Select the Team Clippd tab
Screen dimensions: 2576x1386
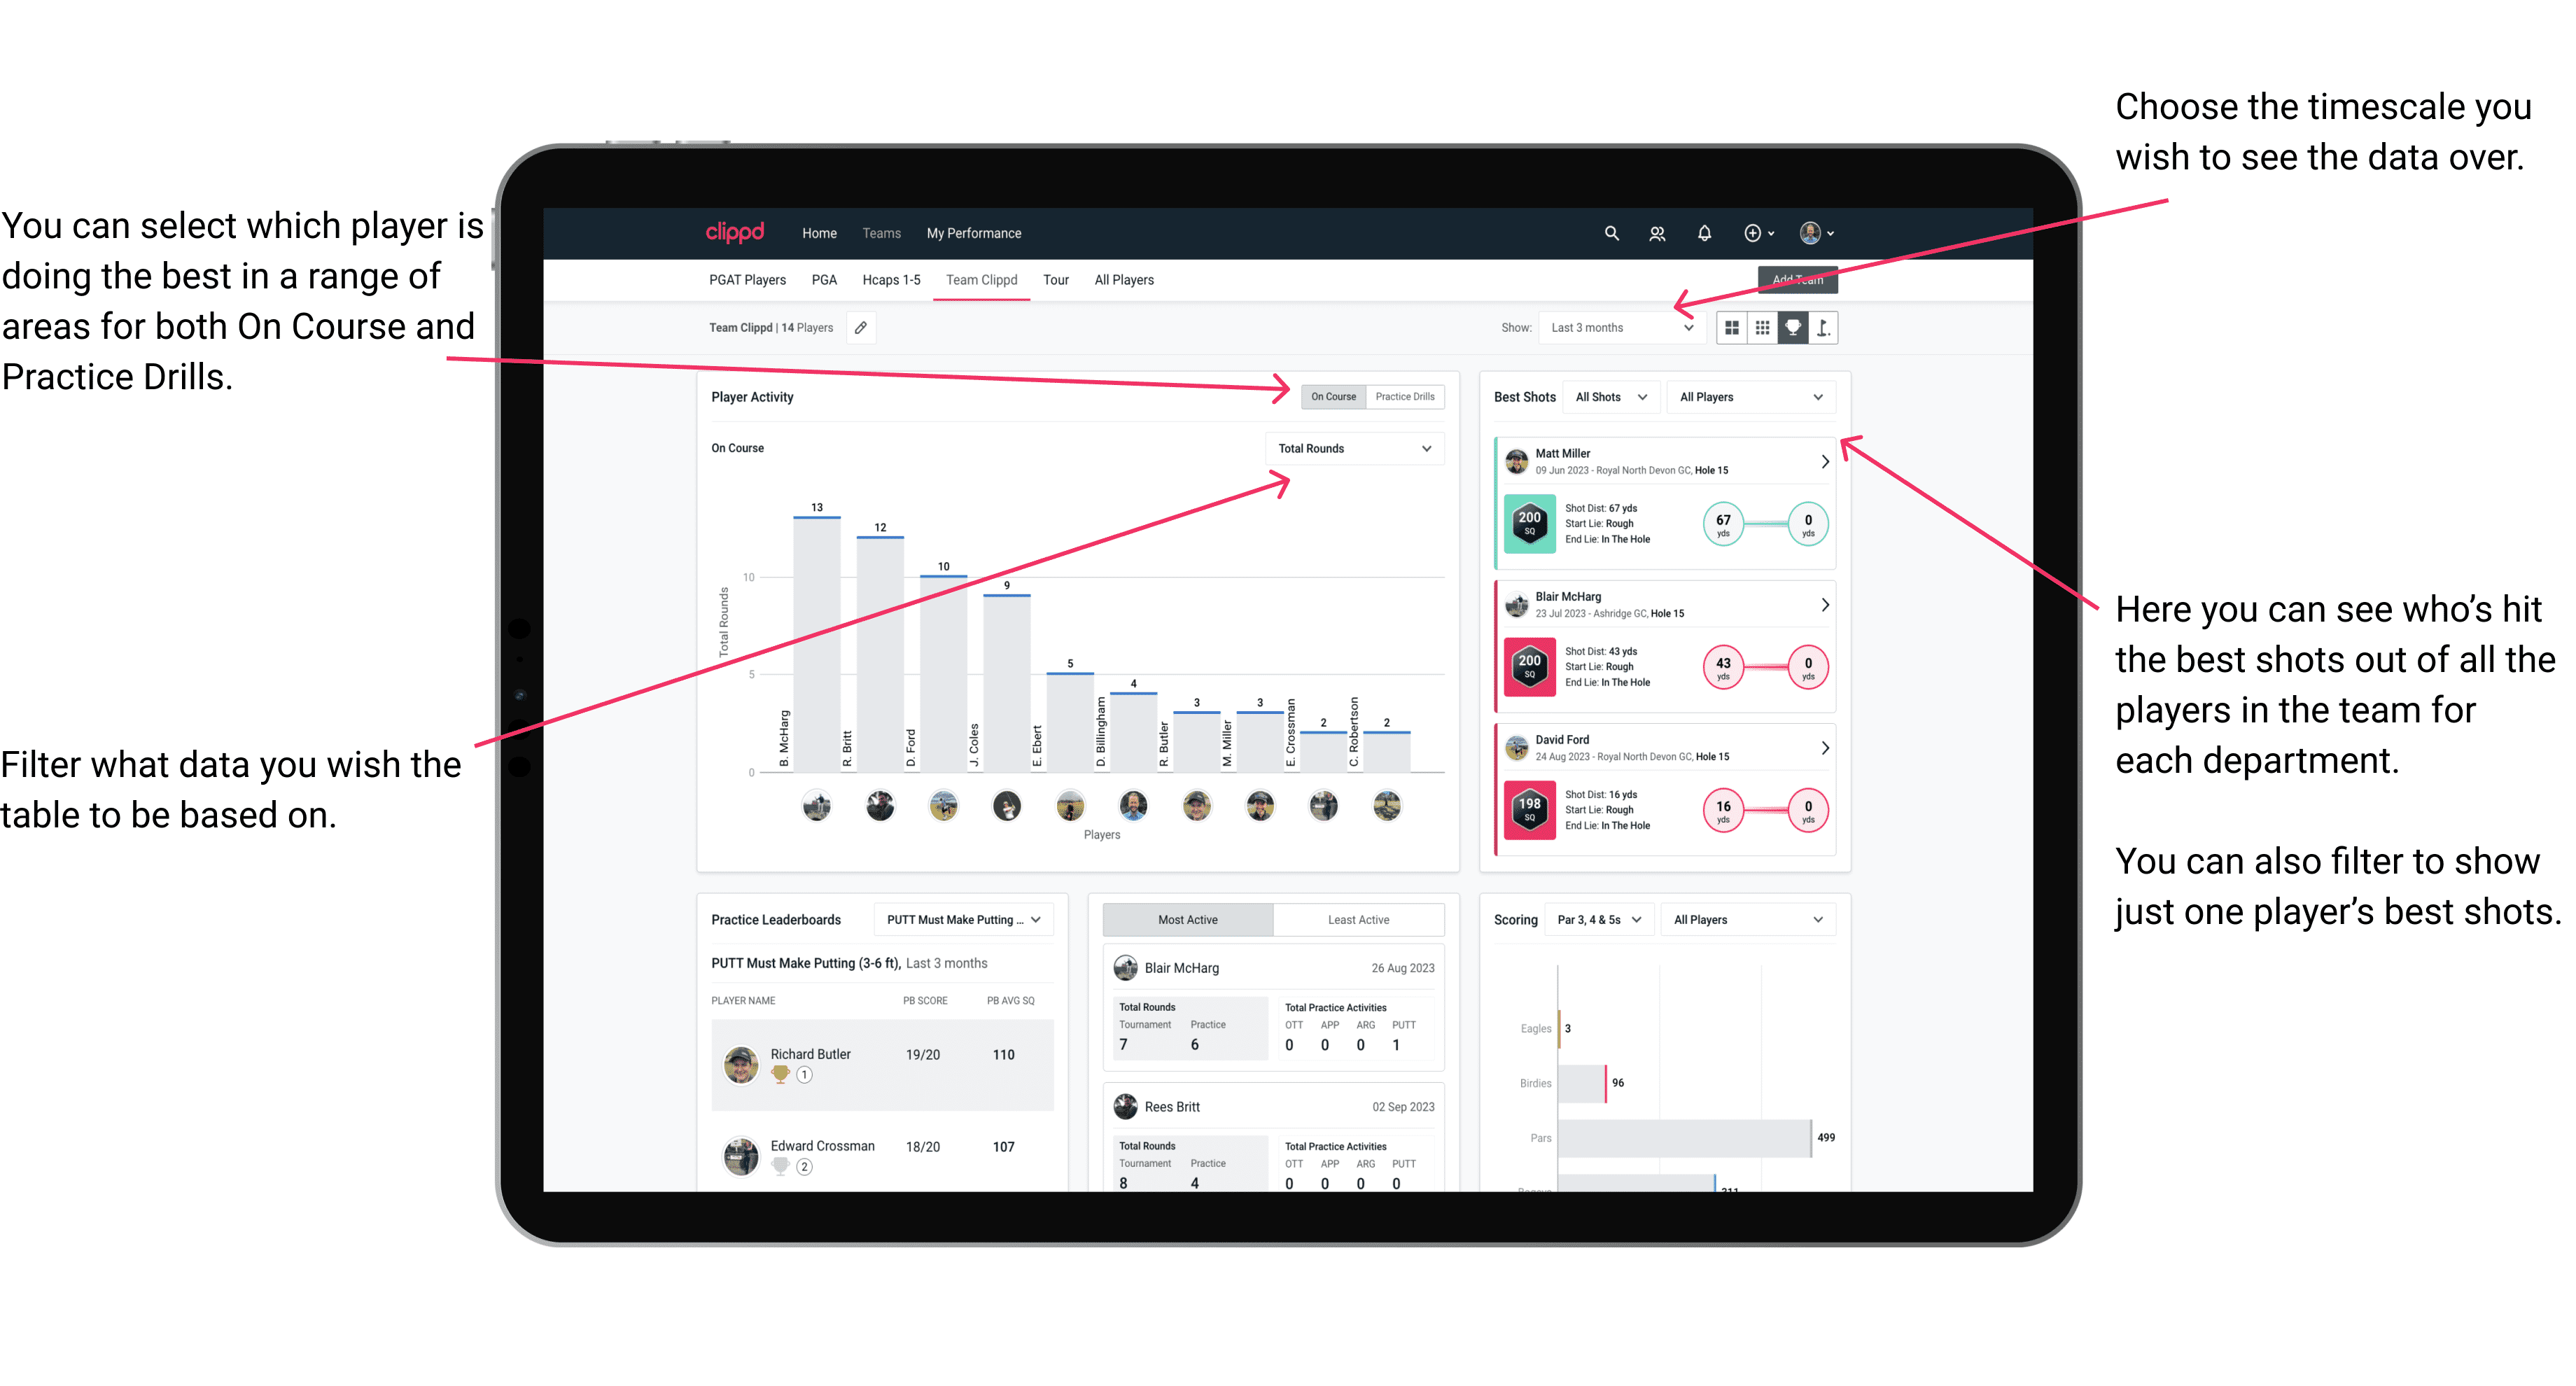983,280
